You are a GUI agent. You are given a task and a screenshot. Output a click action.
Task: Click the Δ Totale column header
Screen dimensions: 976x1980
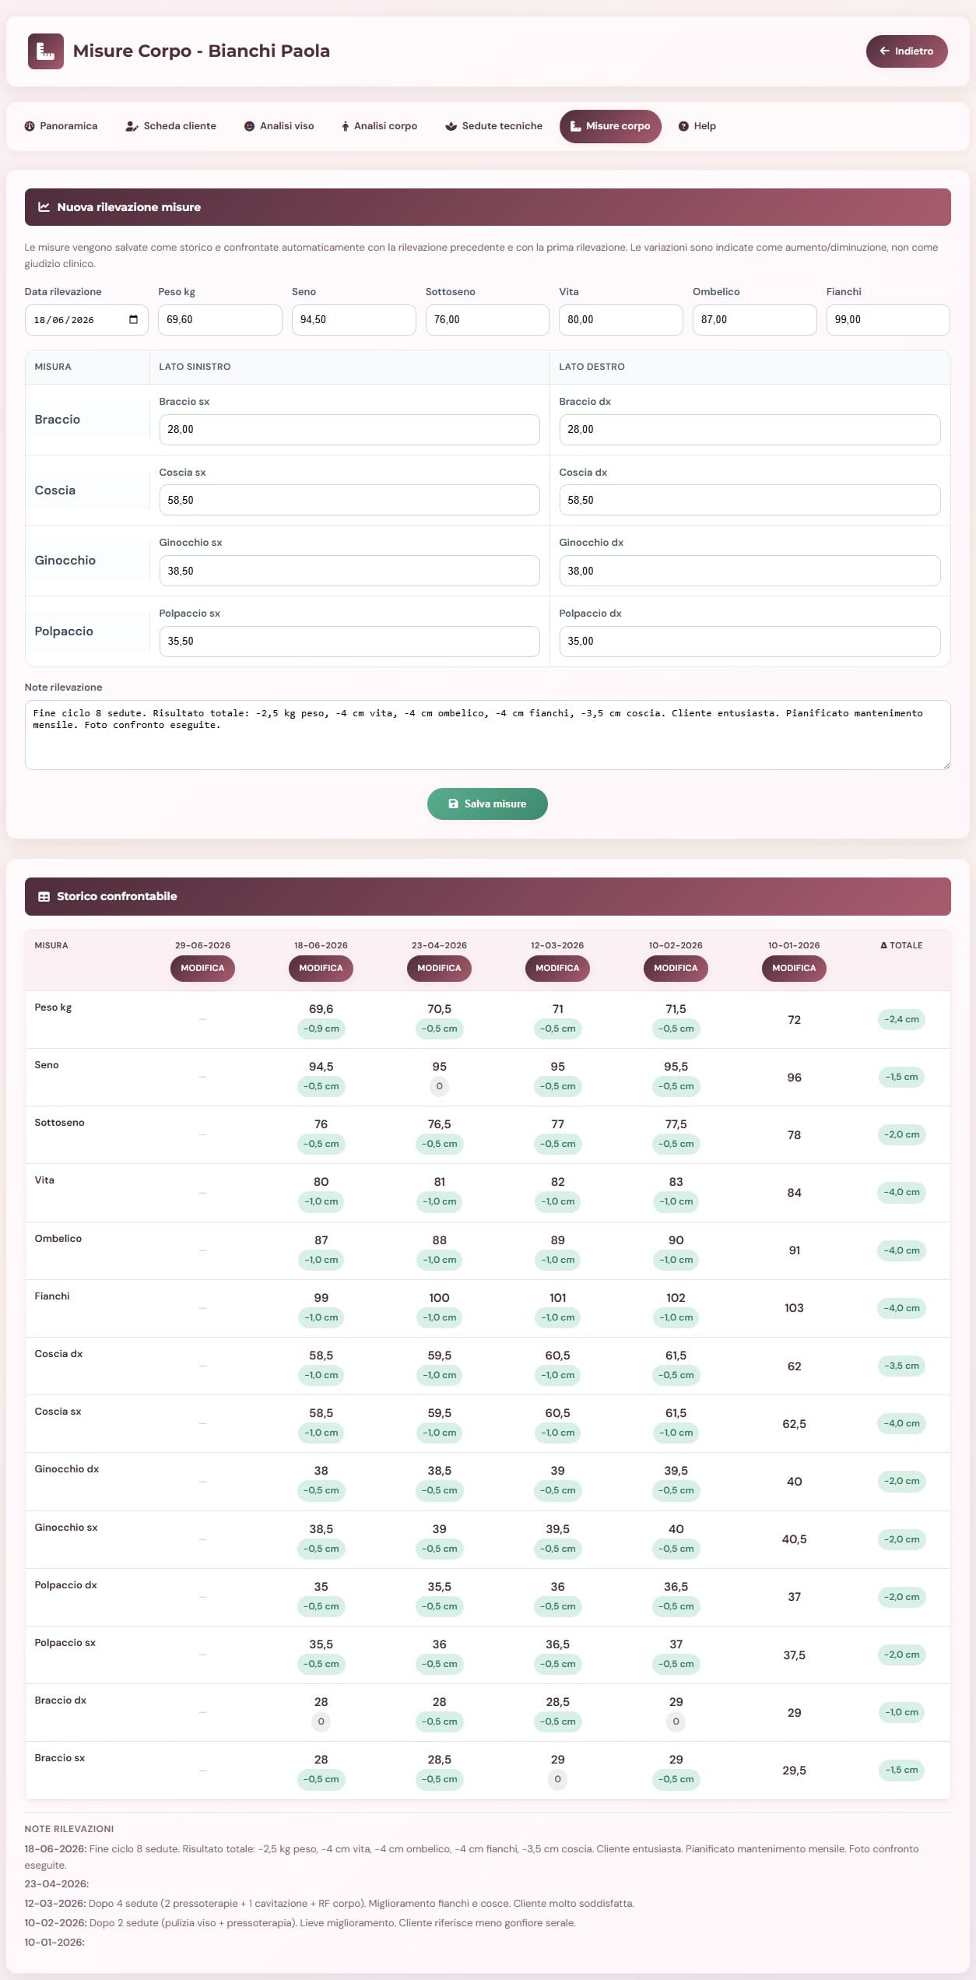pyautogui.click(x=901, y=945)
